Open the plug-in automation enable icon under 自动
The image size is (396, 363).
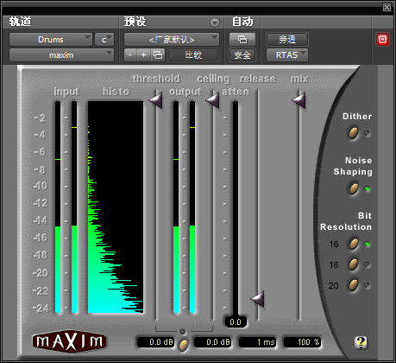pyautogui.click(x=242, y=40)
